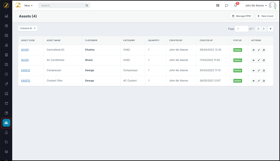This screenshot has height=161, width=280.
Task: Expand John Mc Keever user menu
Action: click(x=256, y=5)
